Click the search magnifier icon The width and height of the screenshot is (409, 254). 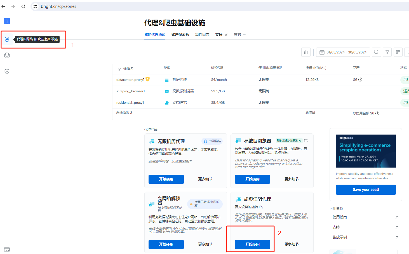tap(376, 52)
